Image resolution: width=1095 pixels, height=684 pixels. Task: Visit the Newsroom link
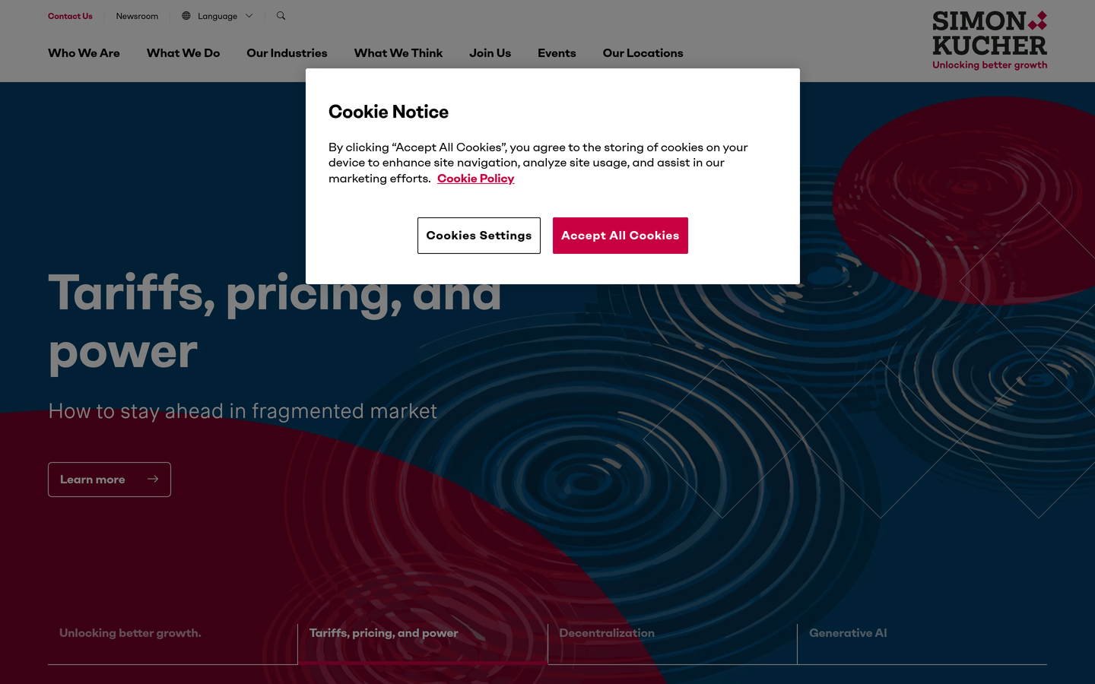[x=137, y=16]
